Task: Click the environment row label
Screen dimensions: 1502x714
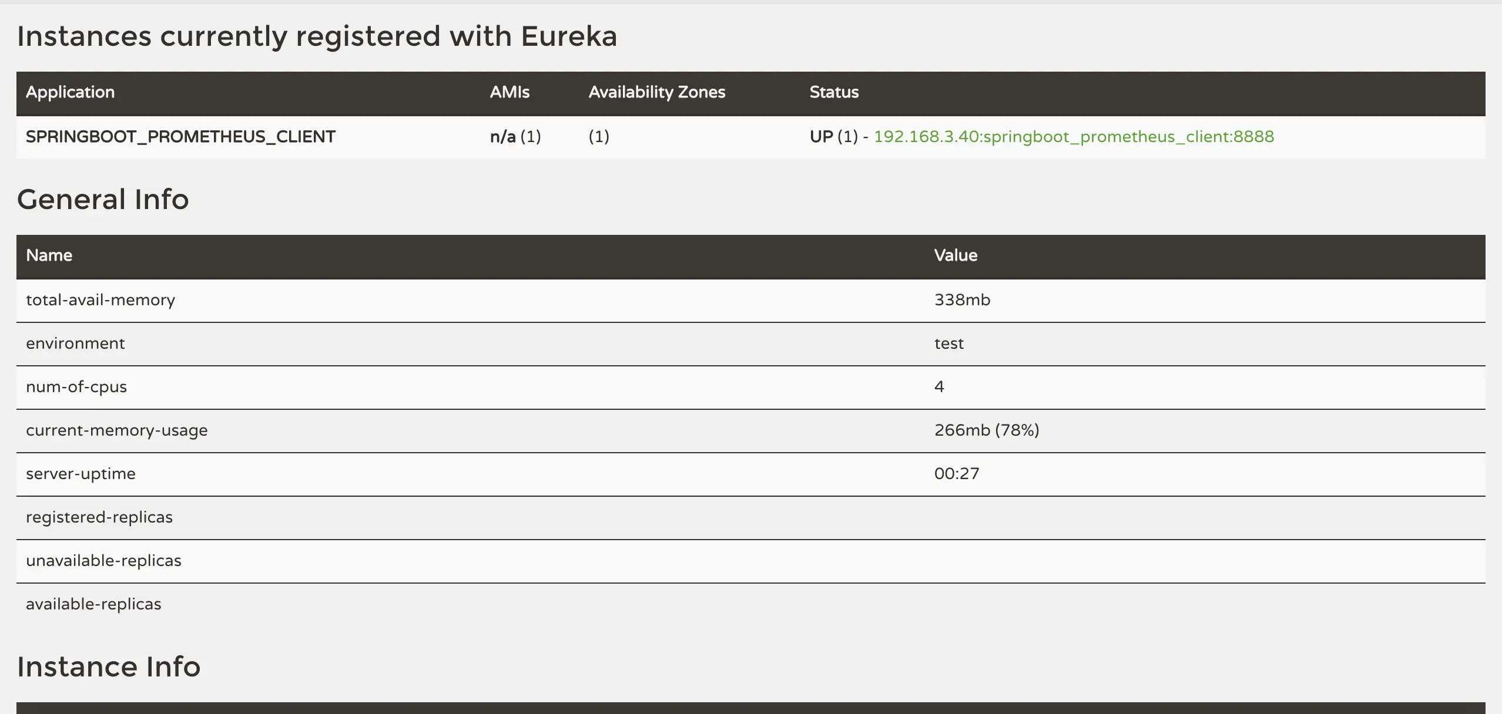Action: pyautogui.click(x=75, y=343)
